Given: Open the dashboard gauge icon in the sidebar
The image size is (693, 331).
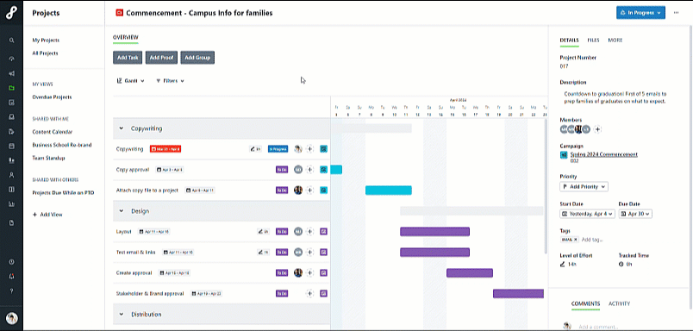Looking at the screenshot, I should pyautogui.click(x=11, y=58).
